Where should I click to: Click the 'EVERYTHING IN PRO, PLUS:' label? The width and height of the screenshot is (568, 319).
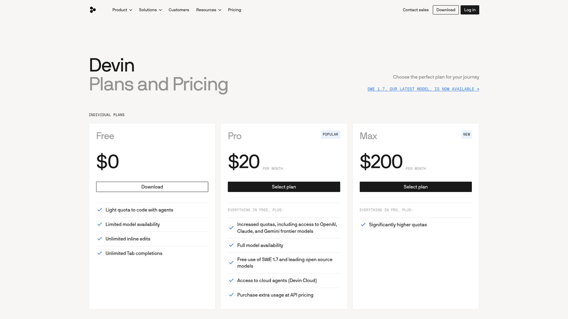coord(386,210)
